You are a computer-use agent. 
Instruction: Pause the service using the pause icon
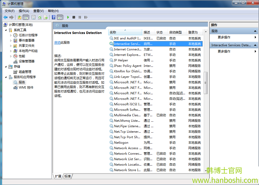(80, 17)
